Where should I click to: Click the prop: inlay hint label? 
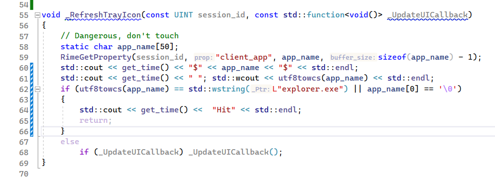[x=203, y=58]
